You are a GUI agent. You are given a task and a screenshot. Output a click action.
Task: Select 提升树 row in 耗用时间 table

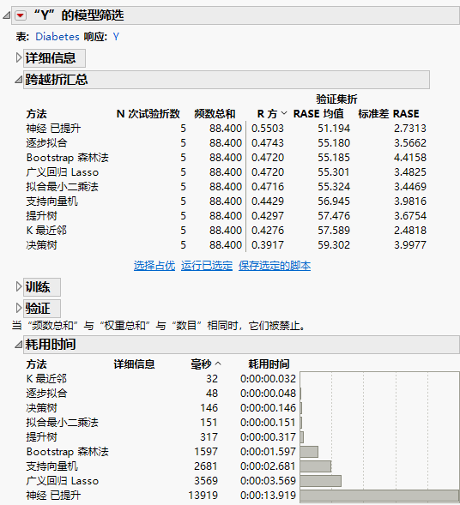click(x=161, y=437)
